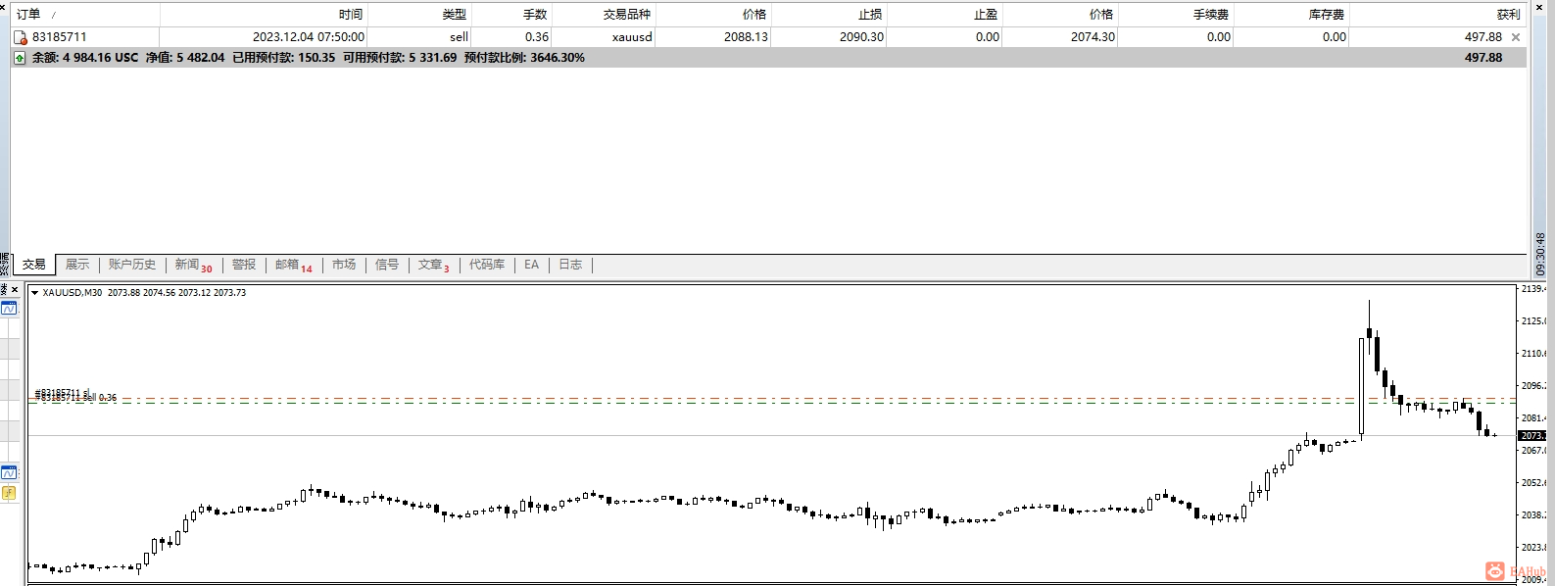Select order number 83185711
Image resolution: width=1555 pixels, height=586 pixels.
[x=60, y=37]
